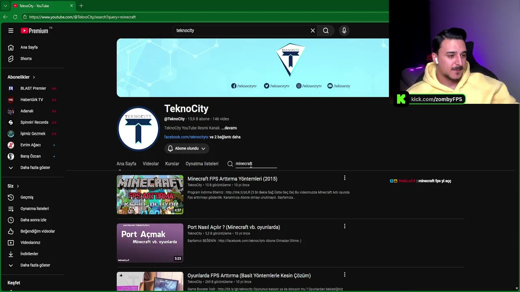This screenshot has width=520, height=292.
Task: Open Port Açmak video thumbnail
Action: pyautogui.click(x=150, y=243)
